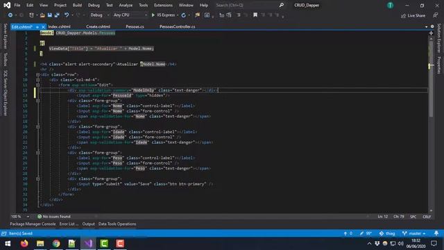Switch to the PessoasController.cs tab
Viewport: 444px width, 250px height.
[178, 26]
